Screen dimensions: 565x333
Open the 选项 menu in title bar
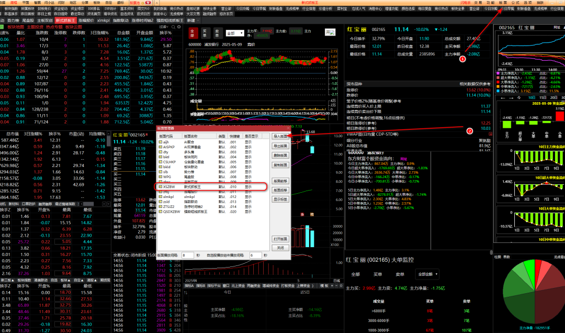click(x=527, y=3)
